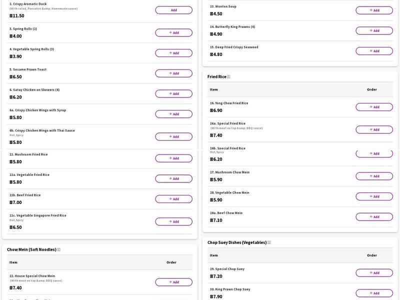Add Spring Rolls (2) to order
The image size is (400, 300).
[173, 32]
